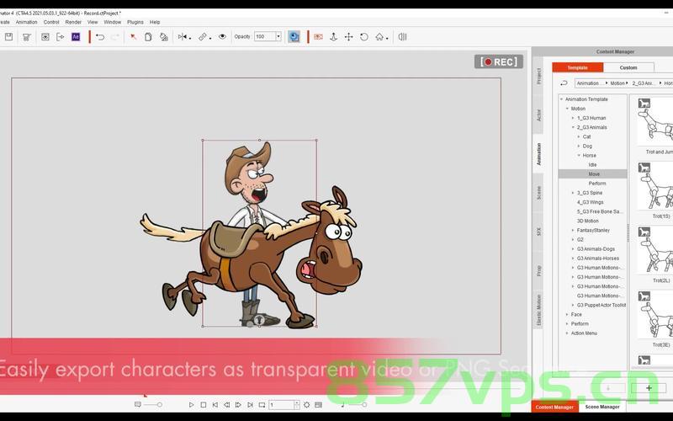Click the clipboard paste icon
The image size is (673, 421).
148,37
